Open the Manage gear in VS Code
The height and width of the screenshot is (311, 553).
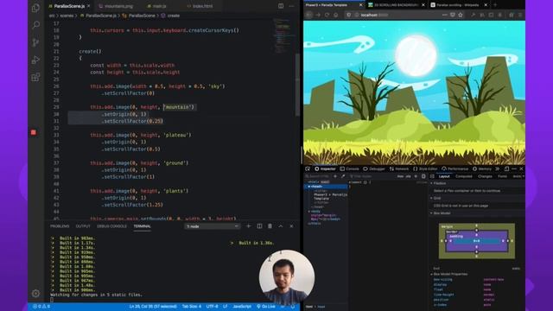coord(35,294)
